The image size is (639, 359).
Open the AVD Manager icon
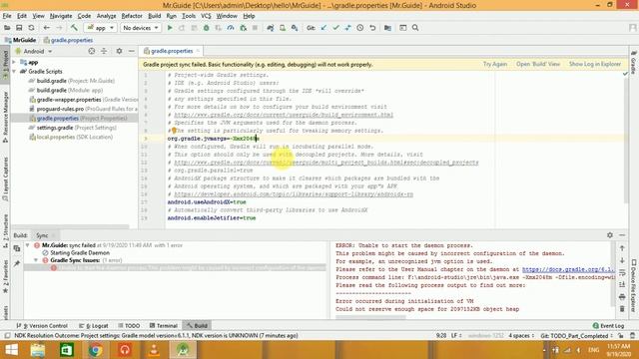point(282,28)
